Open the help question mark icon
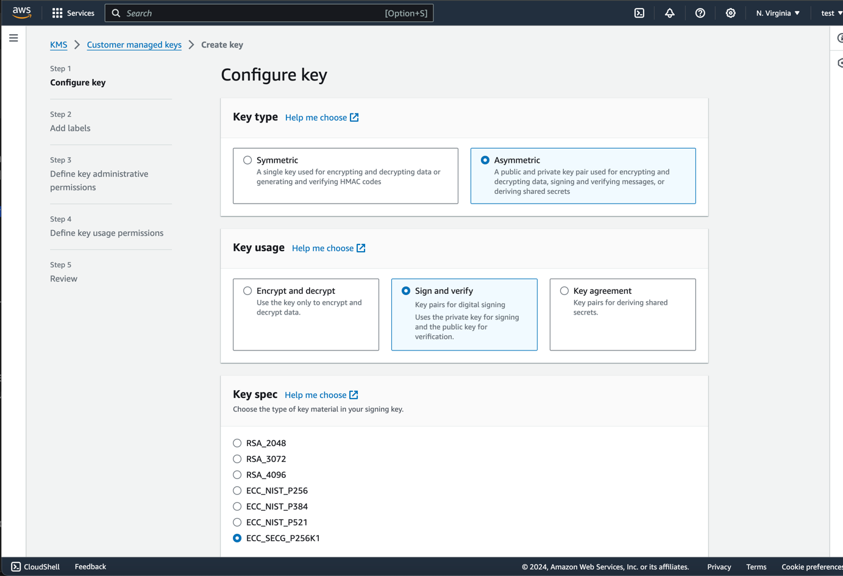The image size is (843, 576). 700,13
